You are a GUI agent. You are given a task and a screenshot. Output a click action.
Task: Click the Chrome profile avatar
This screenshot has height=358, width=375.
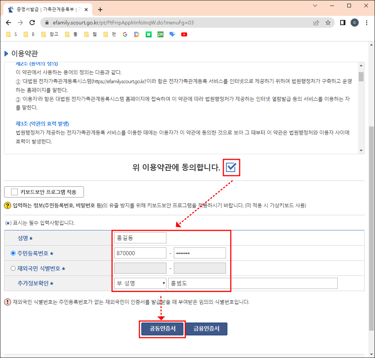pyautogui.click(x=355, y=23)
